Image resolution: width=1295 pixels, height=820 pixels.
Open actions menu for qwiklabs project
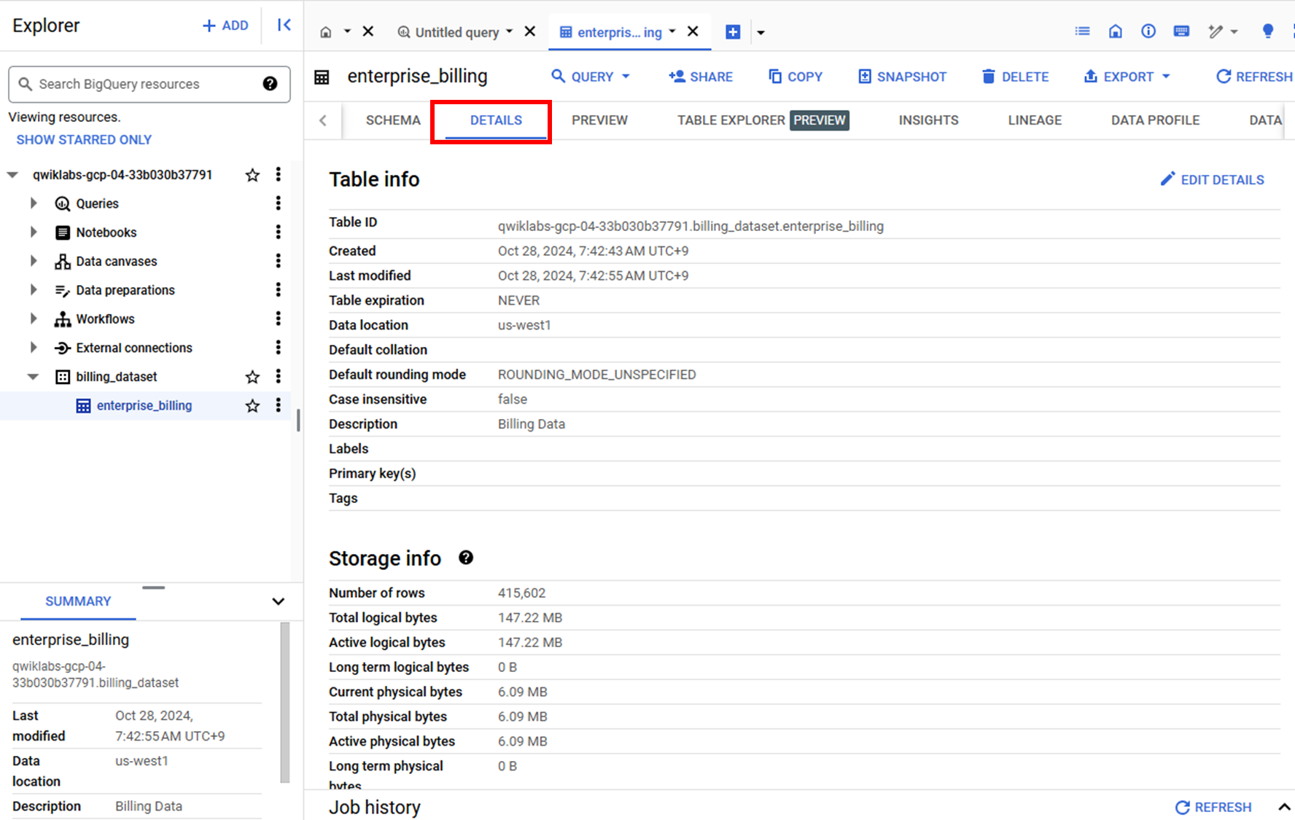278,174
